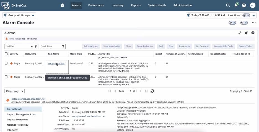
Task: Click the Quick Filter input field
Action: coord(51,46)
